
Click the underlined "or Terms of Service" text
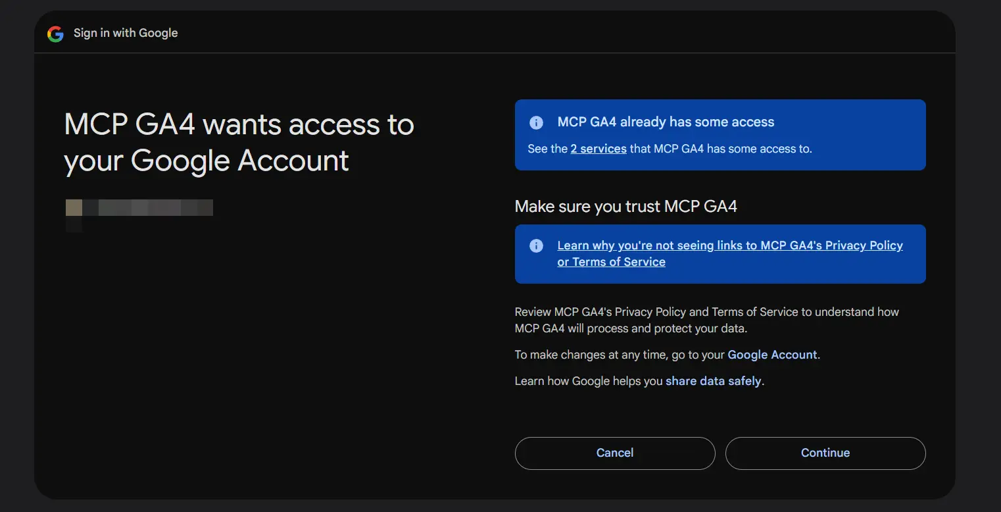[610, 261]
